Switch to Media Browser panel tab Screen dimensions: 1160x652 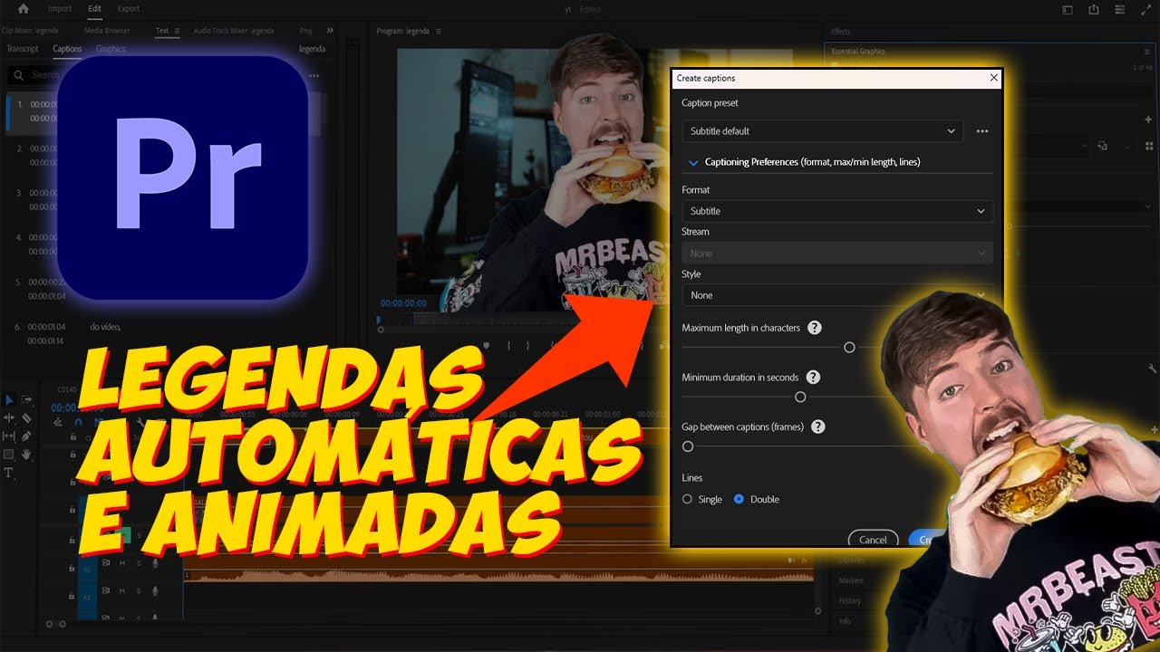pyautogui.click(x=107, y=31)
